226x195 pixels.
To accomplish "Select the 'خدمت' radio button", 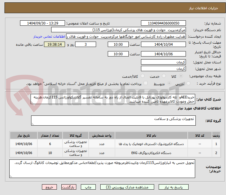I will pyautogui.click(x=164, y=76).
